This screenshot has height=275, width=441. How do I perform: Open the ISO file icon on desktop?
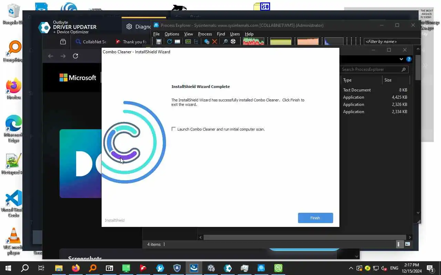pos(261,6)
